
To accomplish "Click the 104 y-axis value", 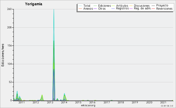I will [10, 64].
